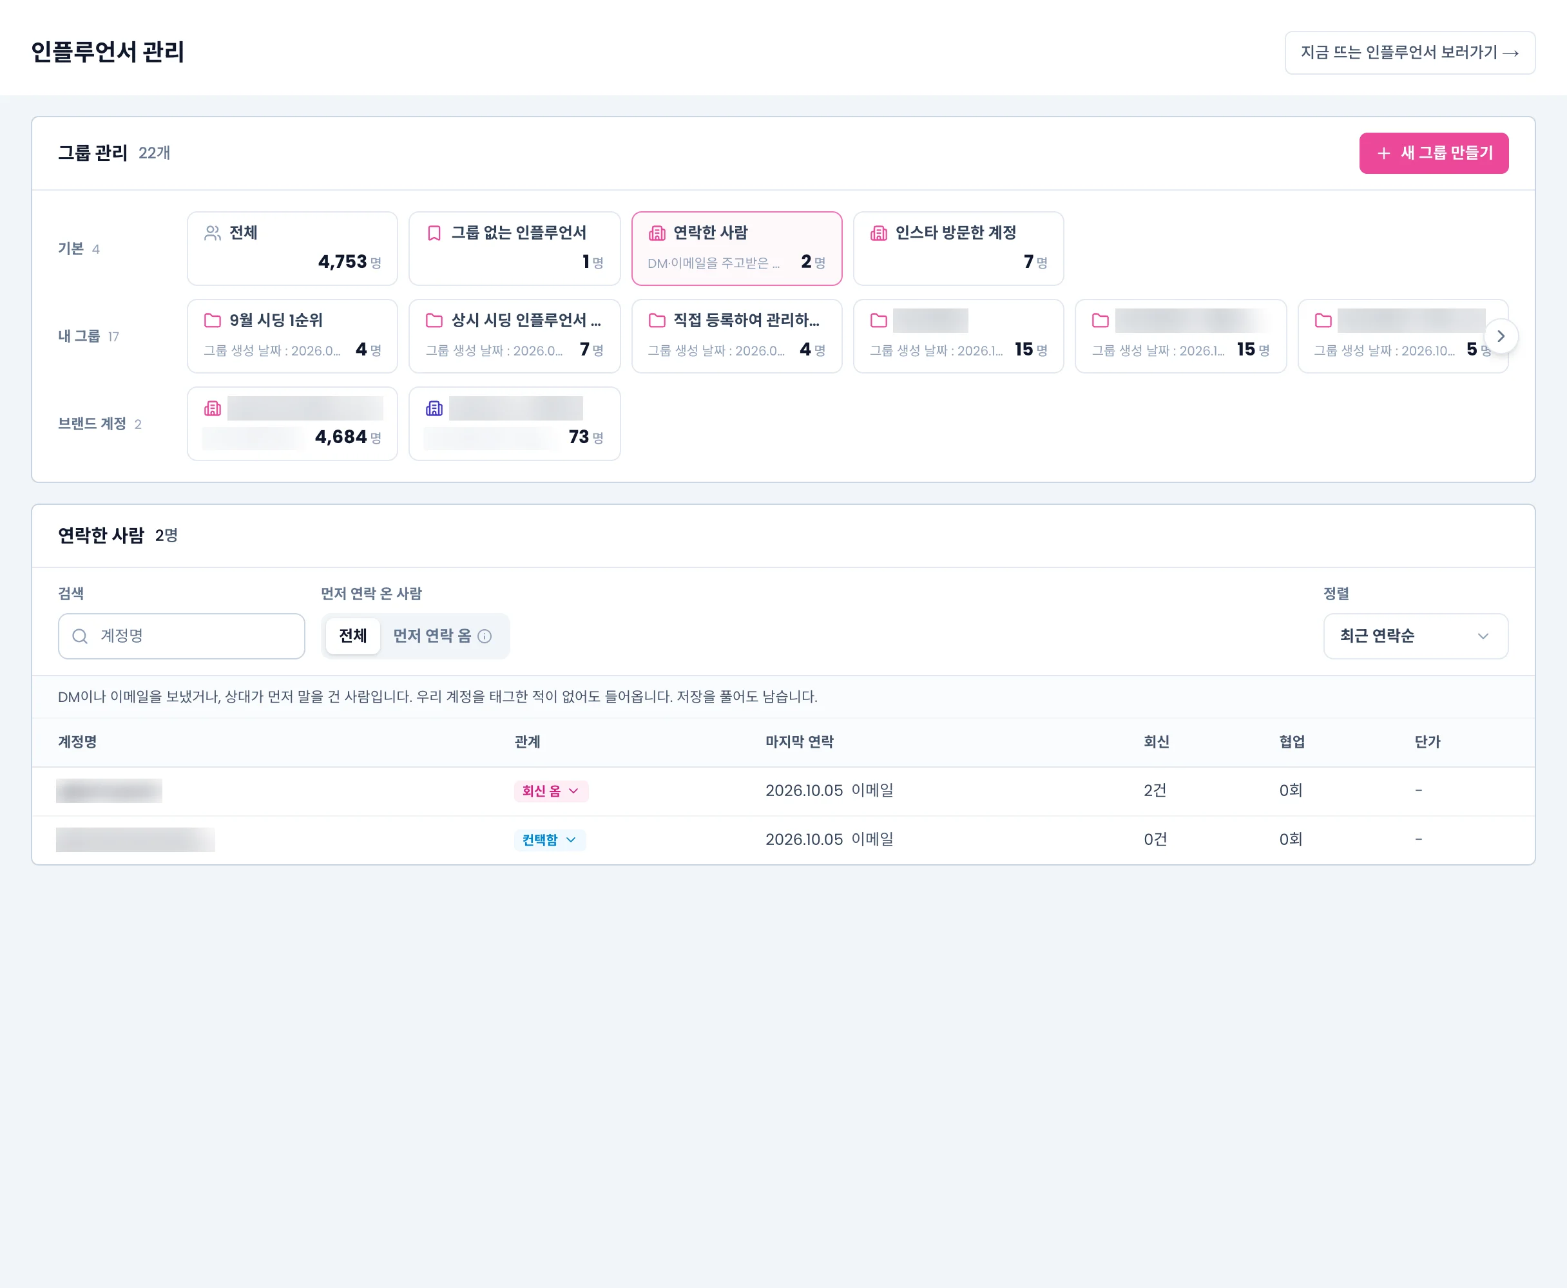Click the folder icon on 상시 시딩 인플루언서
1567x1288 pixels.
coord(434,321)
